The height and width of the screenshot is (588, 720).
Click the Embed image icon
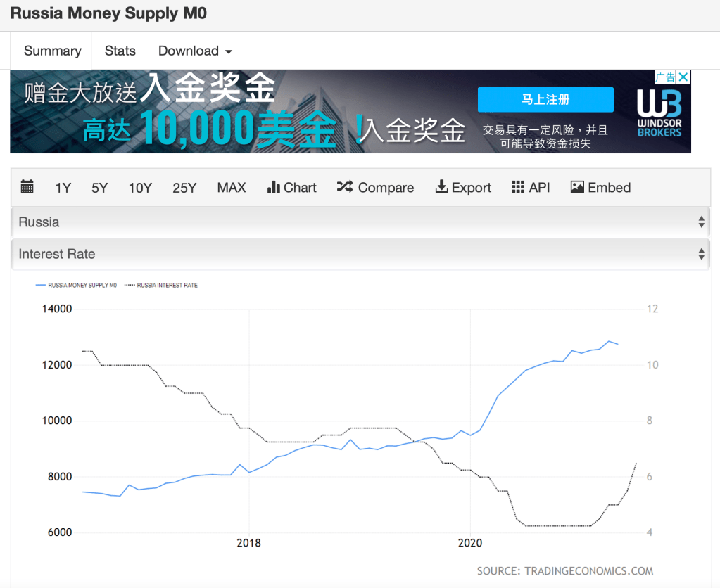[x=577, y=187]
